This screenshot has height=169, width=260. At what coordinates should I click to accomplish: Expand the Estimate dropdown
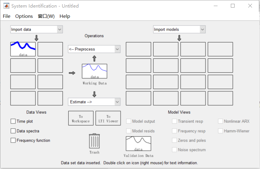pos(94,102)
